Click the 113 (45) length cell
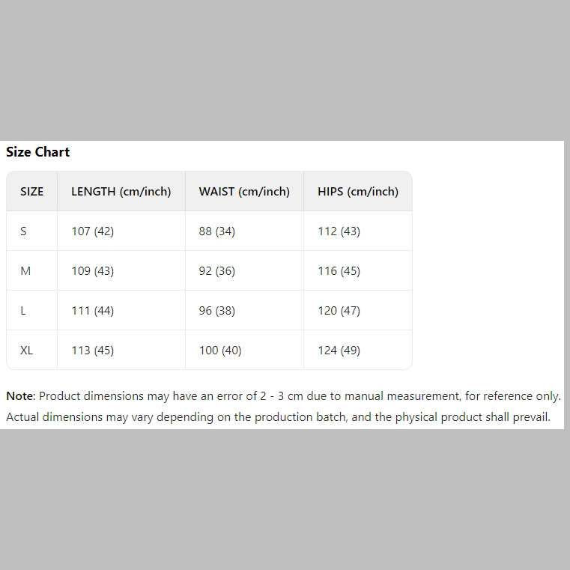 click(x=92, y=351)
